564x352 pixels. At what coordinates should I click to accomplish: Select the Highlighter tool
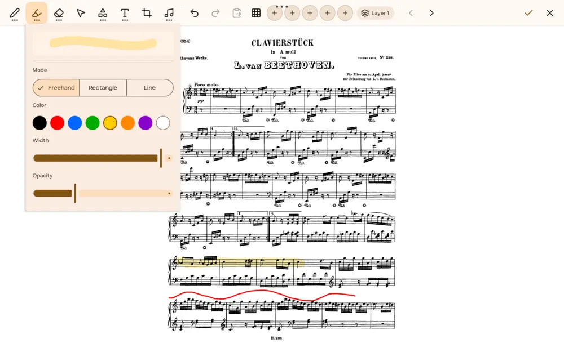37,14
